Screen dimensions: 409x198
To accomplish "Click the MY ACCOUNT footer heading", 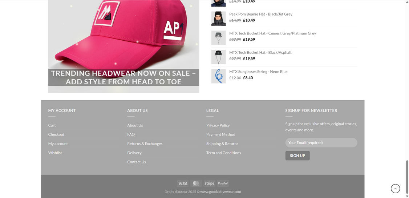I will click(62, 110).
